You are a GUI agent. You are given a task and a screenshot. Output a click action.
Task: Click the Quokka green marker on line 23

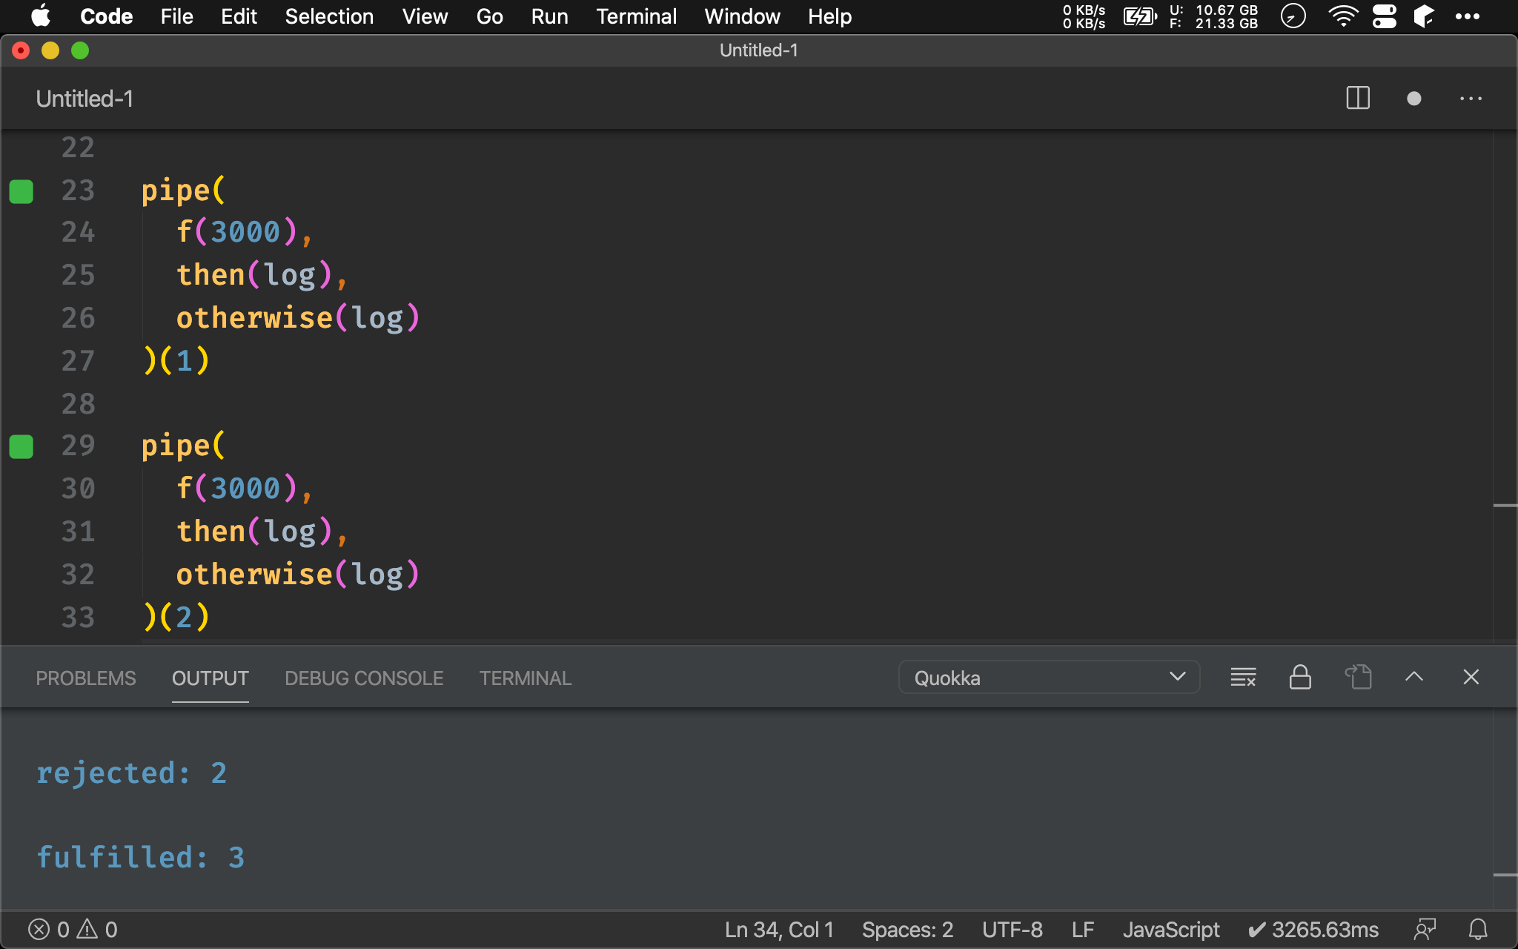pos(21,191)
